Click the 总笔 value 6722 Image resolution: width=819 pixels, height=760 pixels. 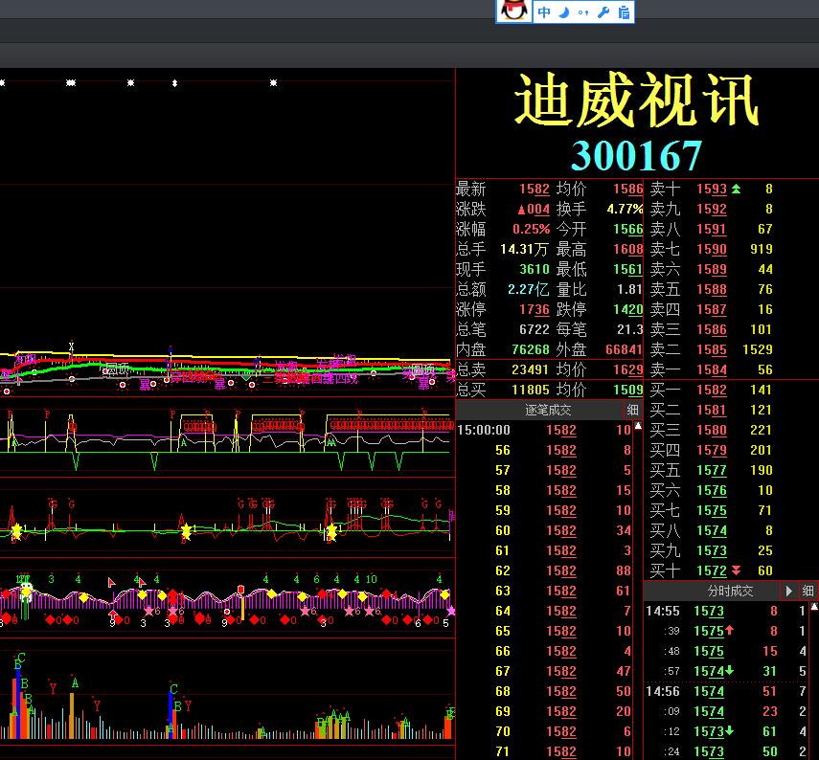click(535, 329)
